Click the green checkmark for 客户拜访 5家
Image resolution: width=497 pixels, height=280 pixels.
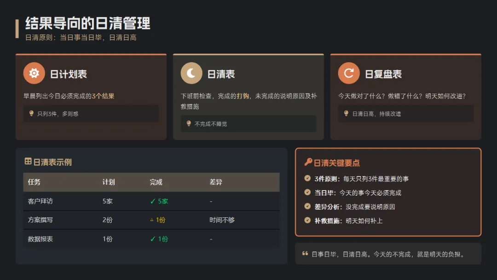[x=153, y=201]
